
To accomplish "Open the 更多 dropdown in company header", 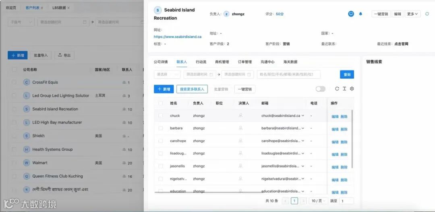I will point(413,14).
